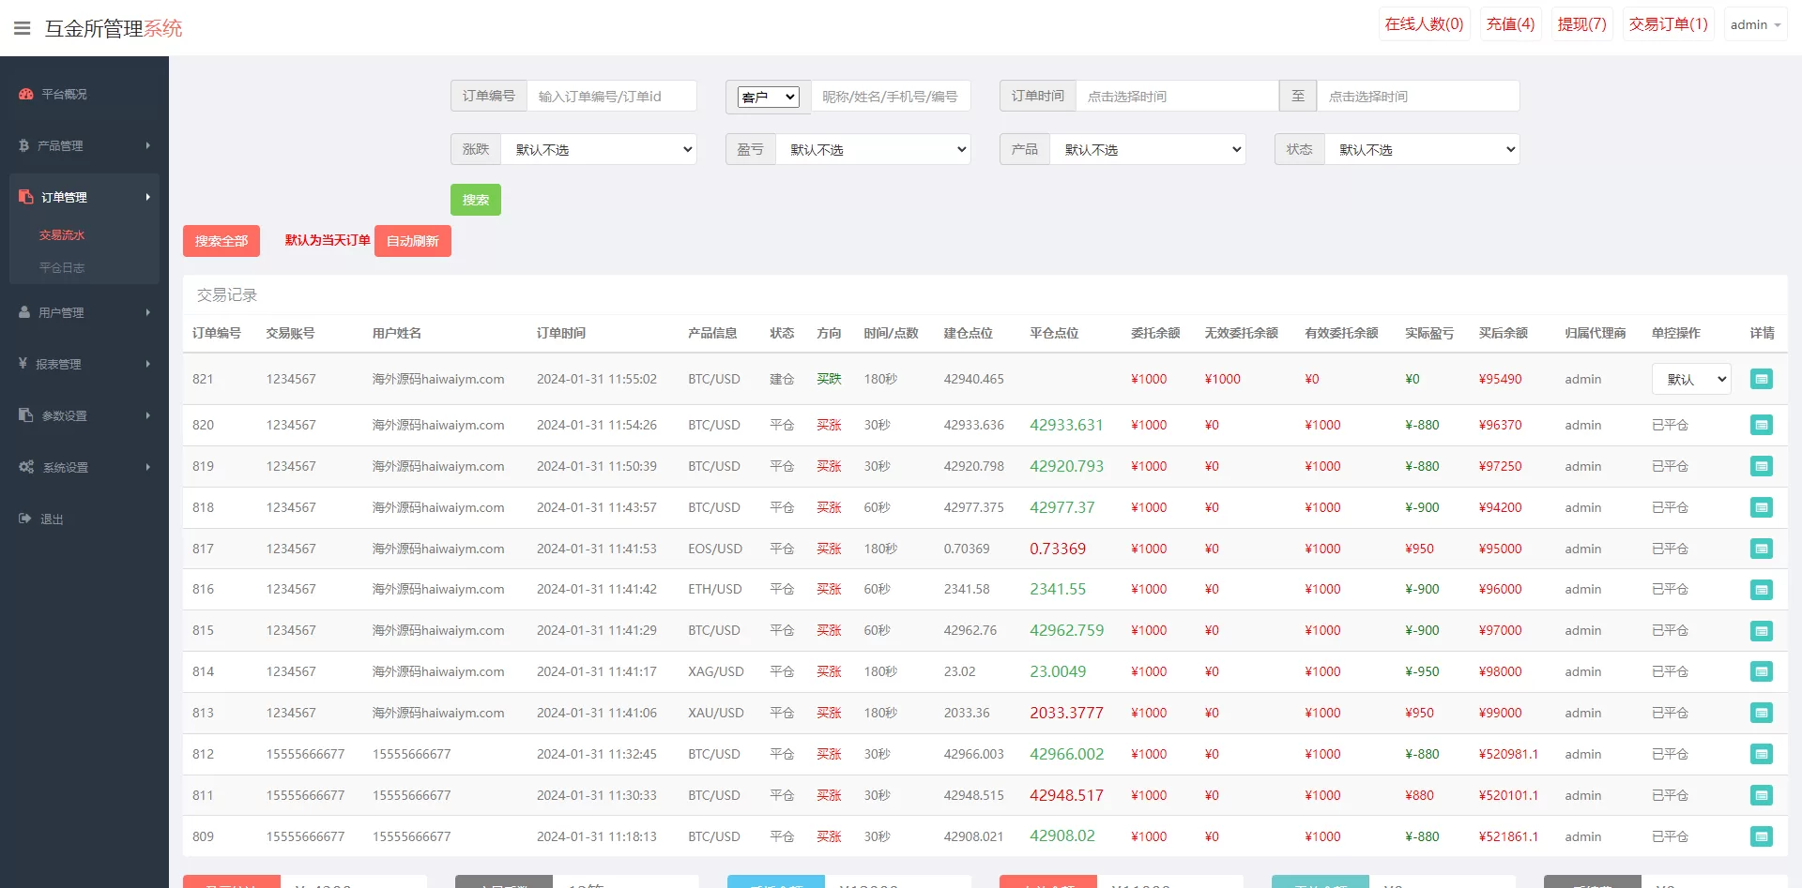Click the green 搜索 button
This screenshot has height=888, width=1802.
[x=475, y=200]
